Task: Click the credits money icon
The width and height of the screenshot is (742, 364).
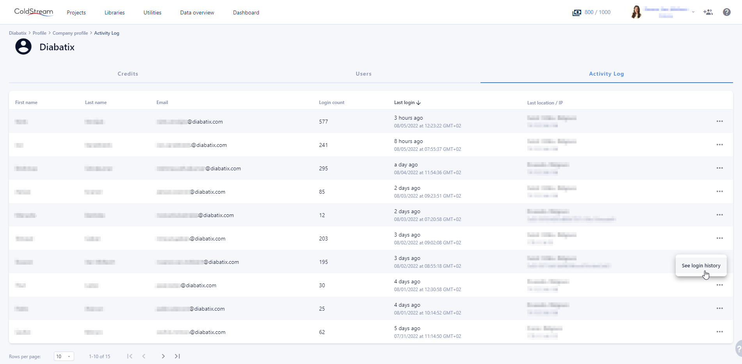Action: coord(577,12)
